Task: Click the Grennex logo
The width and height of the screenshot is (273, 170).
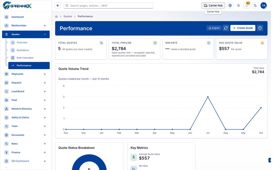Action: (x=17, y=5)
